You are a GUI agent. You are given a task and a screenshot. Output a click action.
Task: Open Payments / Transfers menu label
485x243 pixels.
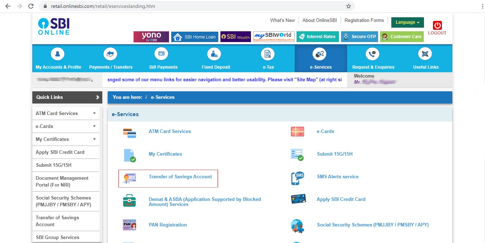[x=111, y=67]
